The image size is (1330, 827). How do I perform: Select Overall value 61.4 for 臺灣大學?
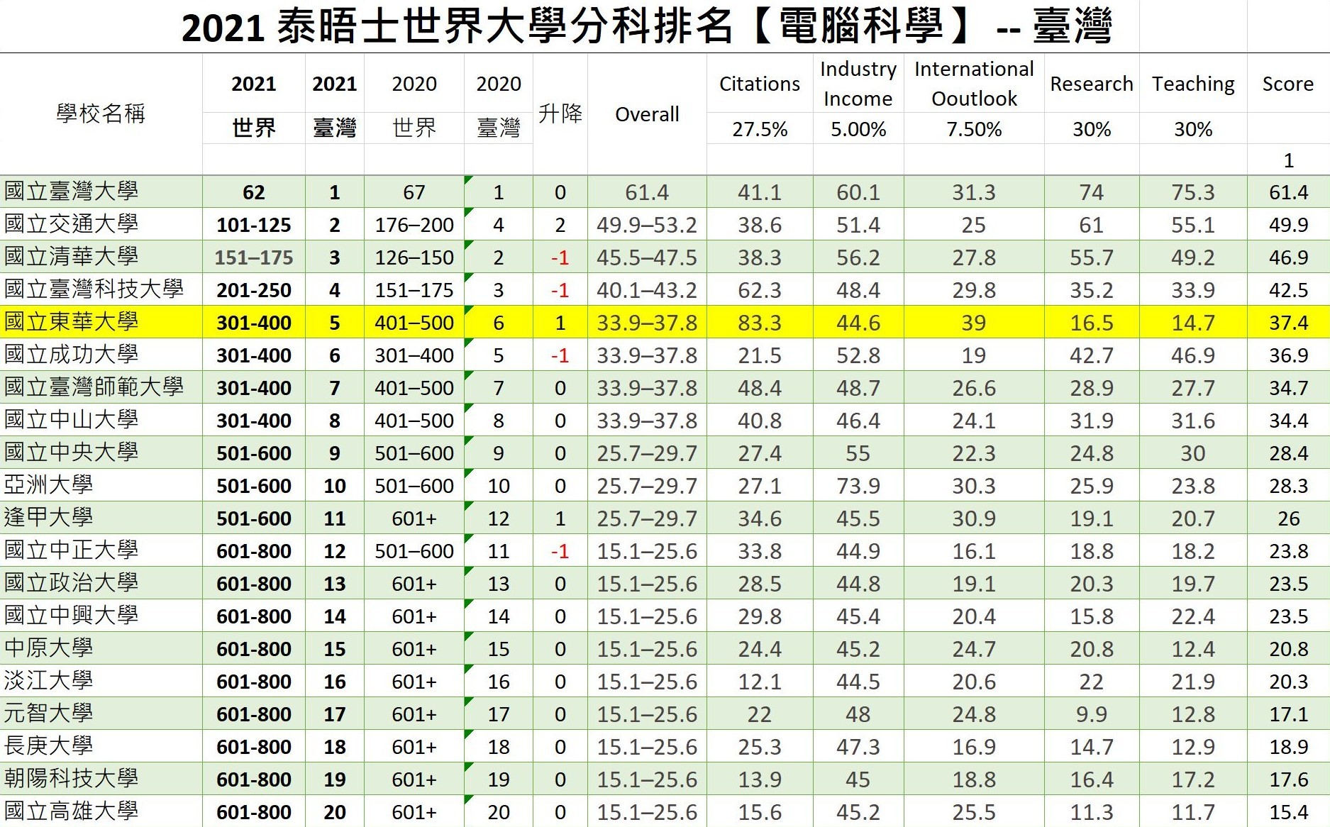tap(647, 192)
